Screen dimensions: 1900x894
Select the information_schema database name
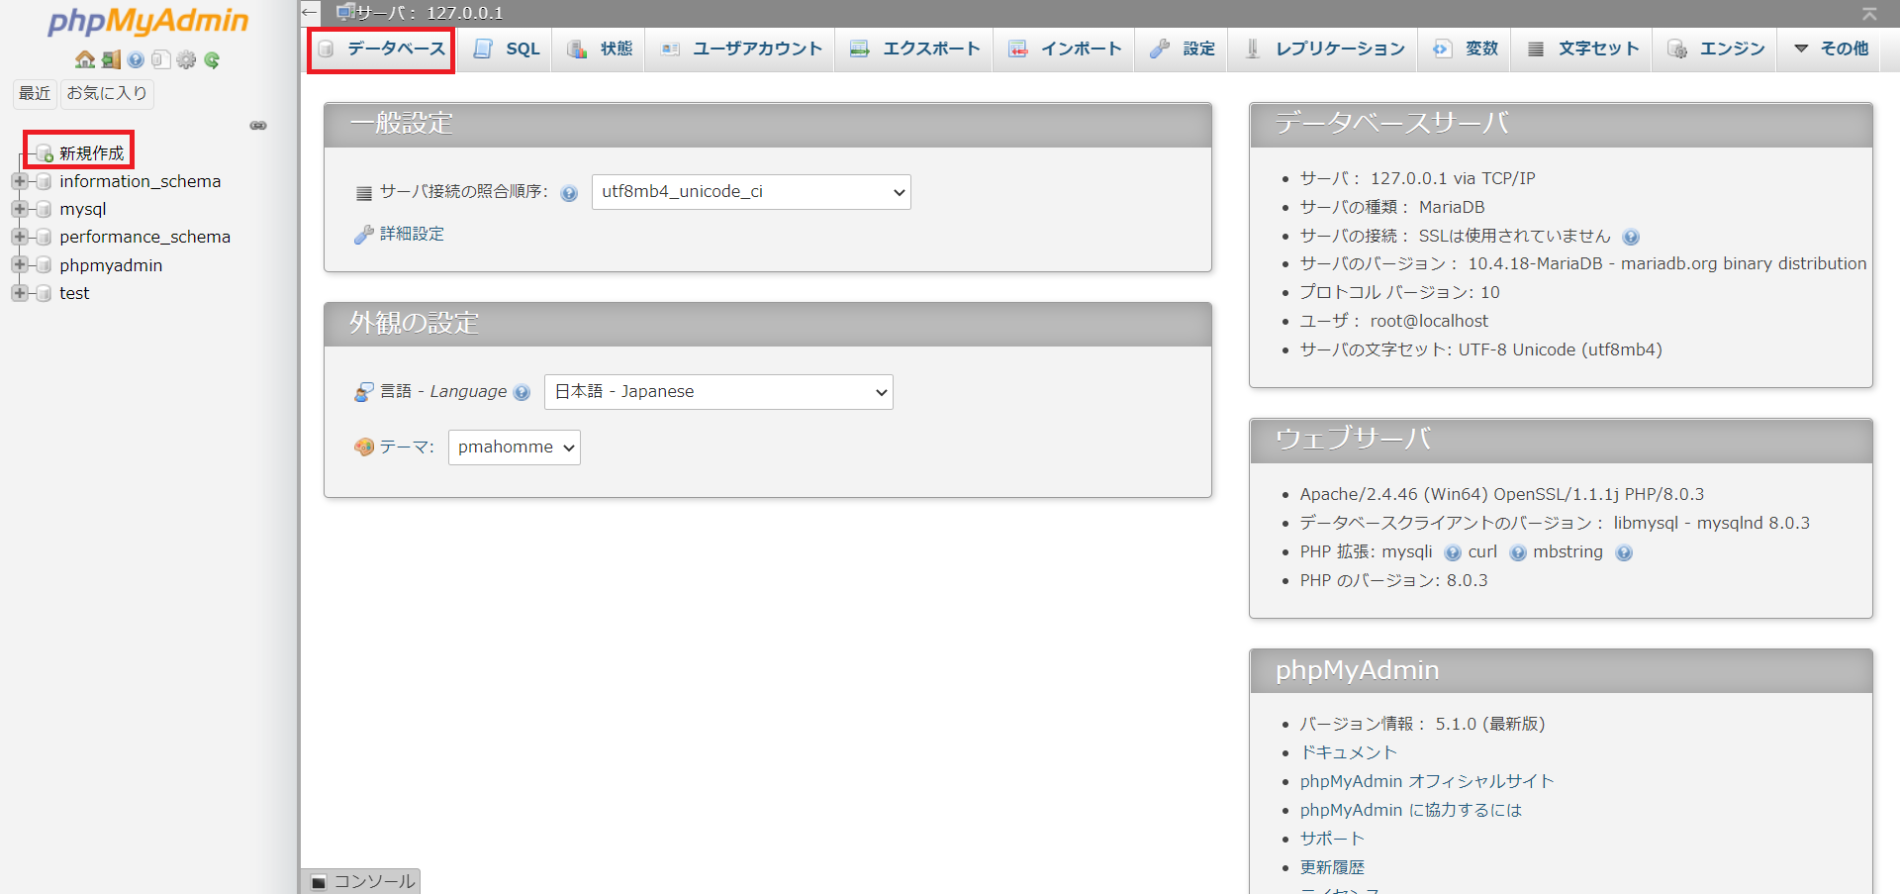point(140,181)
